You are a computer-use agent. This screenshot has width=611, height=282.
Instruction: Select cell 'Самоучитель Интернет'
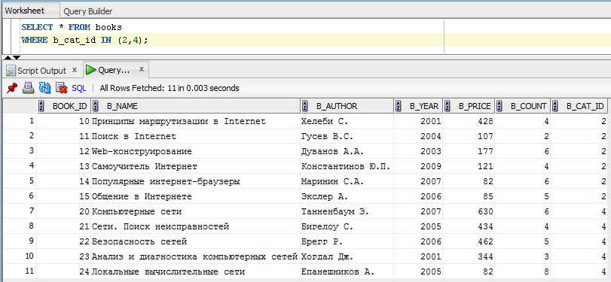196,166
